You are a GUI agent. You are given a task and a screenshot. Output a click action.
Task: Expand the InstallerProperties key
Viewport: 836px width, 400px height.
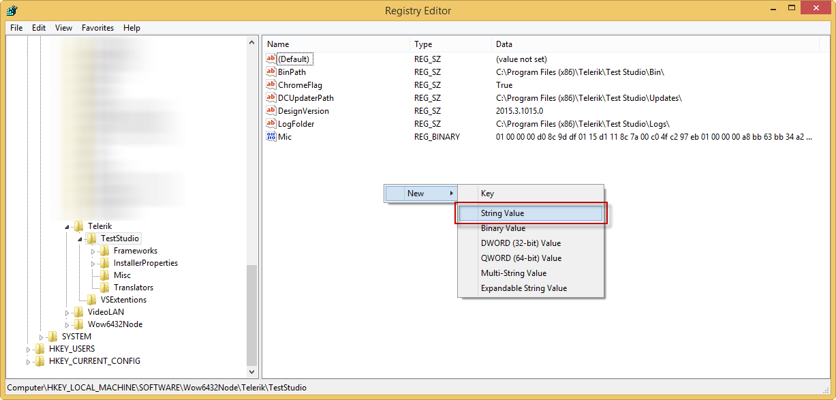pyautogui.click(x=93, y=263)
